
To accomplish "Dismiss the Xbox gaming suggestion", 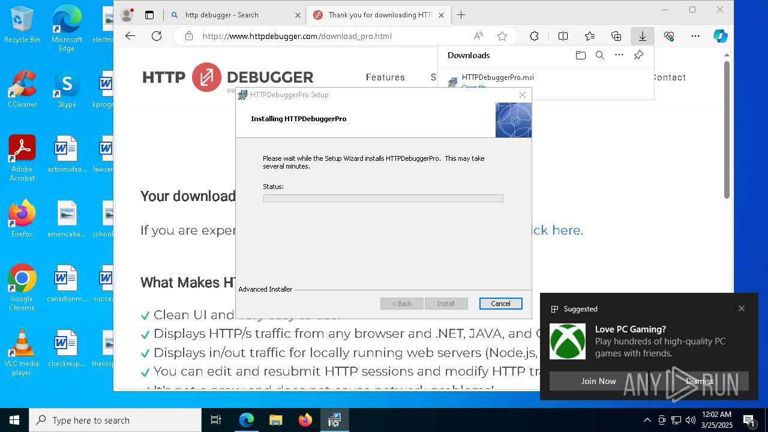I will pos(700,381).
